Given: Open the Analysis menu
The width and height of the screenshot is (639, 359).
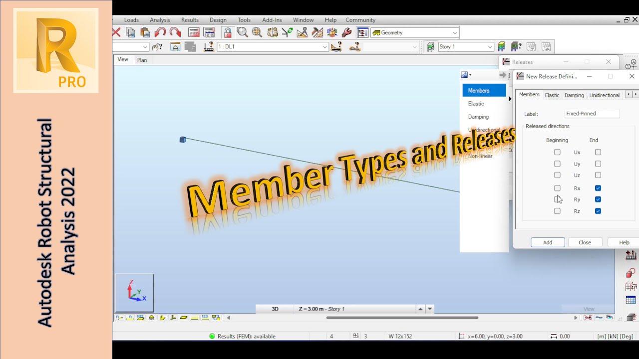Looking at the screenshot, I should click(x=160, y=20).
